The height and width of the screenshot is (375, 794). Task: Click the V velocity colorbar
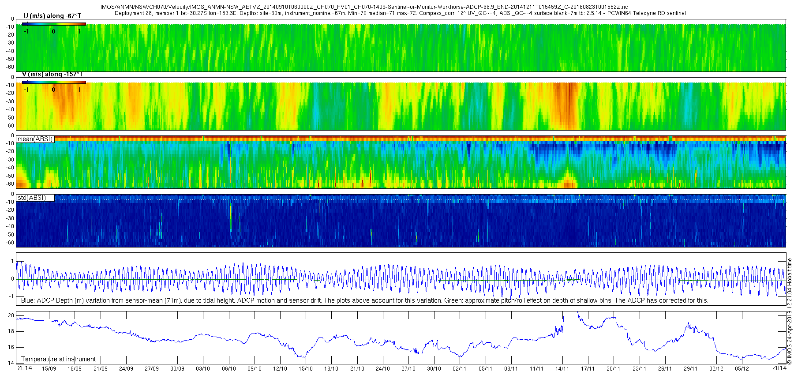[x=54, y=82]
